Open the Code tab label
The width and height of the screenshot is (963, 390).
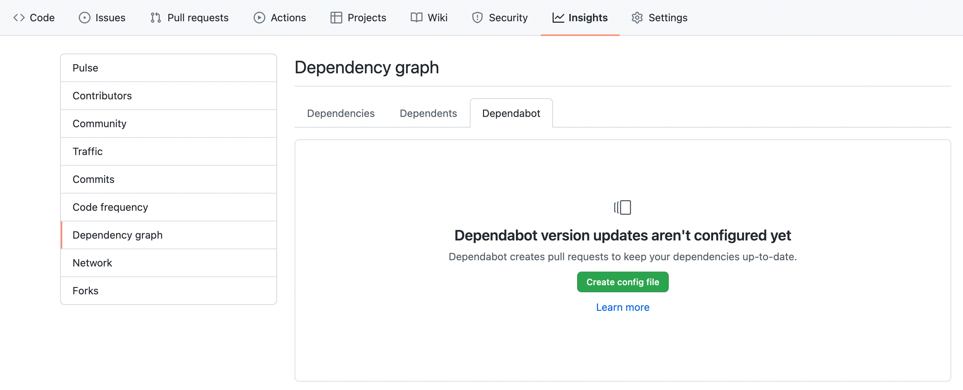(x=42, y=18)
